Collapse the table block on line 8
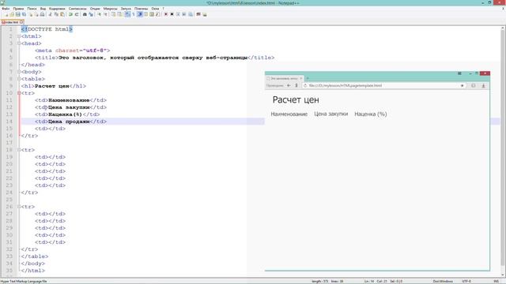The width and height of the screenshot is (506, 284). (19, 79)
